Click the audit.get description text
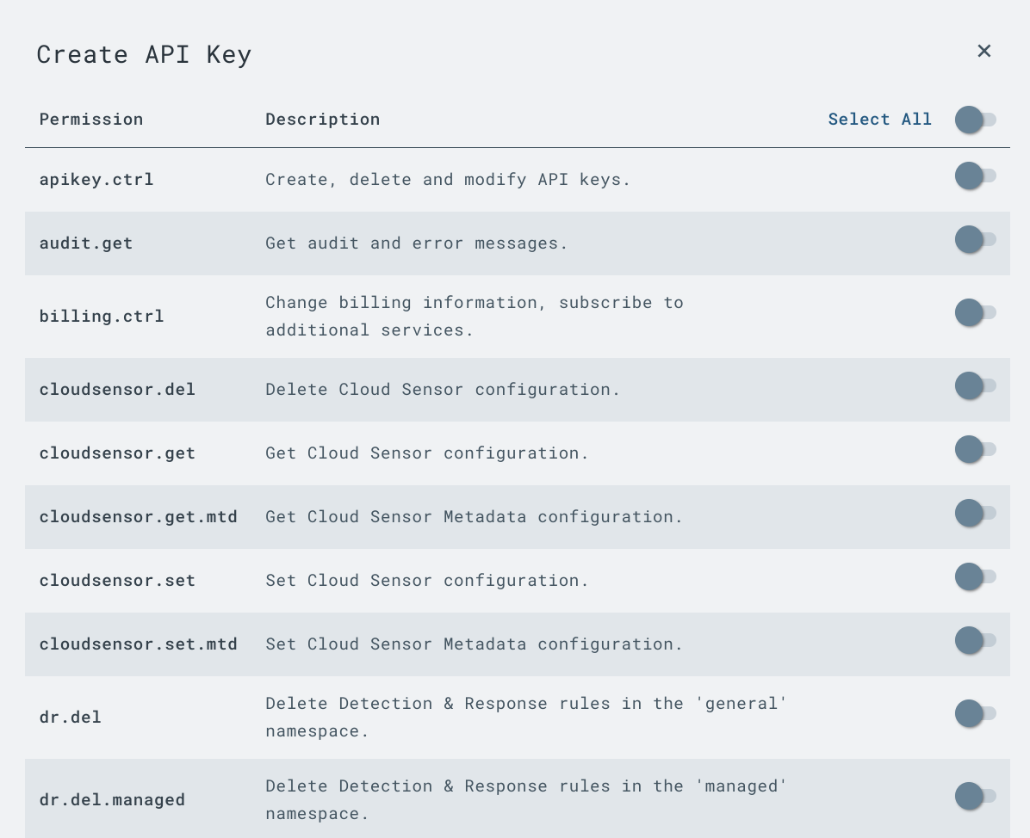The image size is (1030, 838). 417,243
